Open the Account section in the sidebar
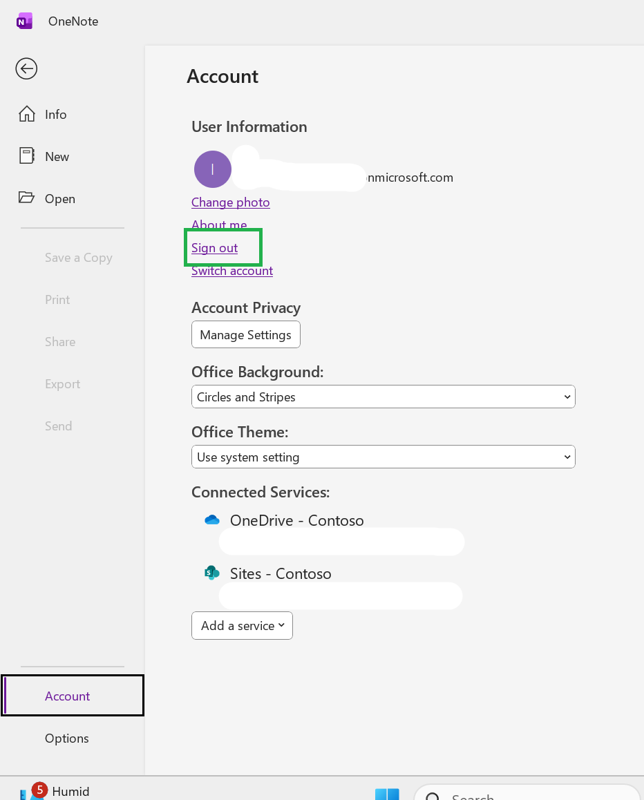The image size is (644, 800). [73, 696]
